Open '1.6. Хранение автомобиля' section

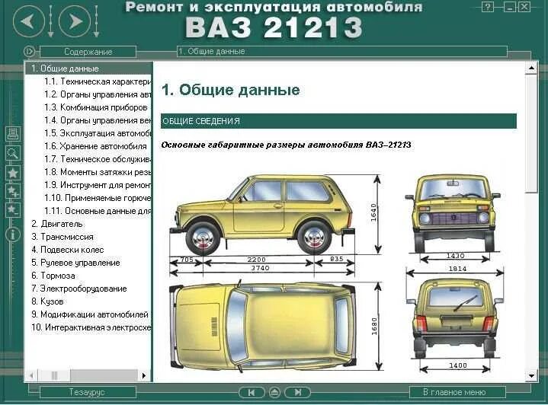tap(95, 146)
